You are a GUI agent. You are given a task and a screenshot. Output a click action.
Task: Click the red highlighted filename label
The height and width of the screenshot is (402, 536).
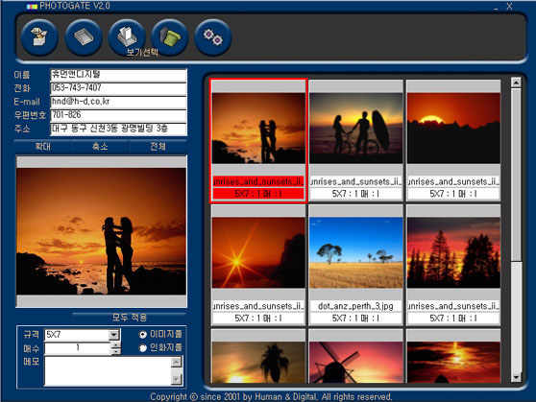[x=258, y=181]
